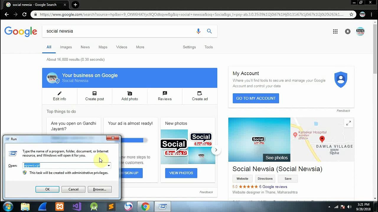Open Reviews in the business panel
The width and height of the screenshot is (378, 212).
point(165,96)
